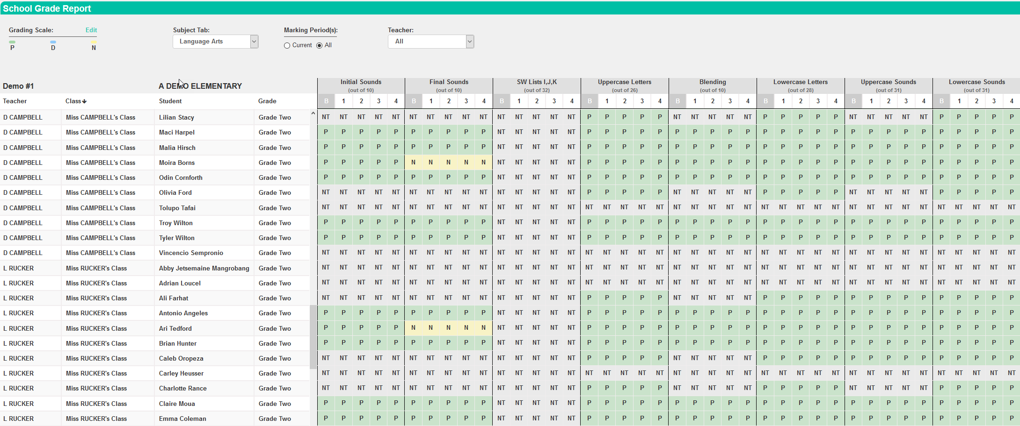Click the Edit link for Grading Scale
The image size is (1020, 426).
(x=91, y=30)
